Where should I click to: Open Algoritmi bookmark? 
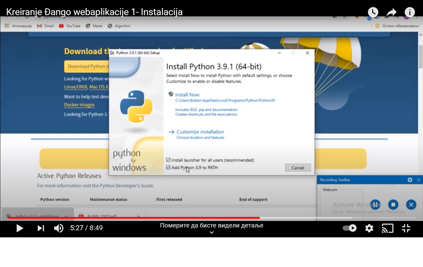(119, 26)
